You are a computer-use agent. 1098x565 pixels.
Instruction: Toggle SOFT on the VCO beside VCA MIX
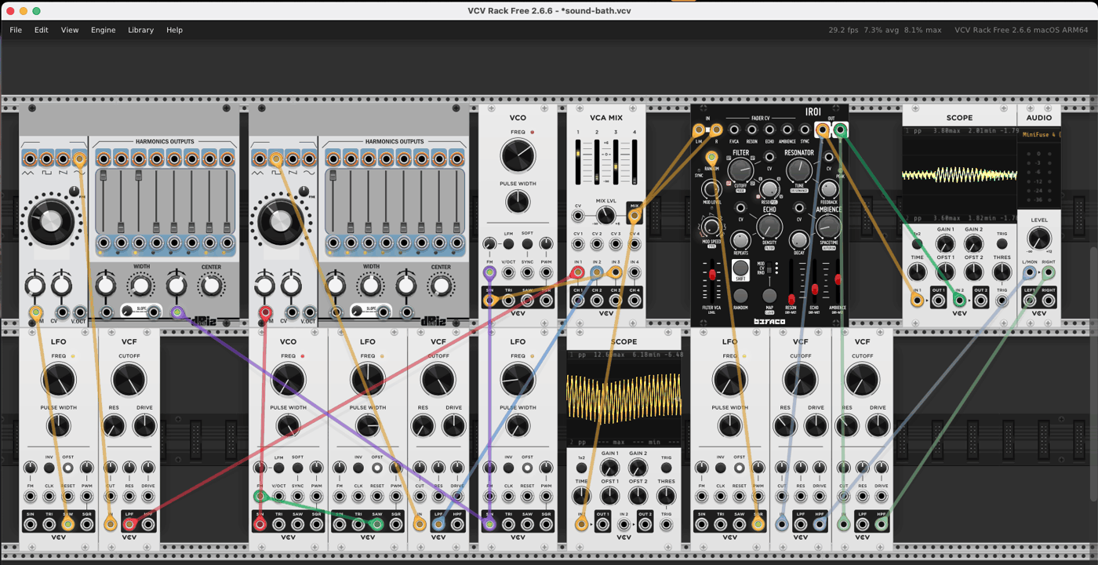point(527,244)
